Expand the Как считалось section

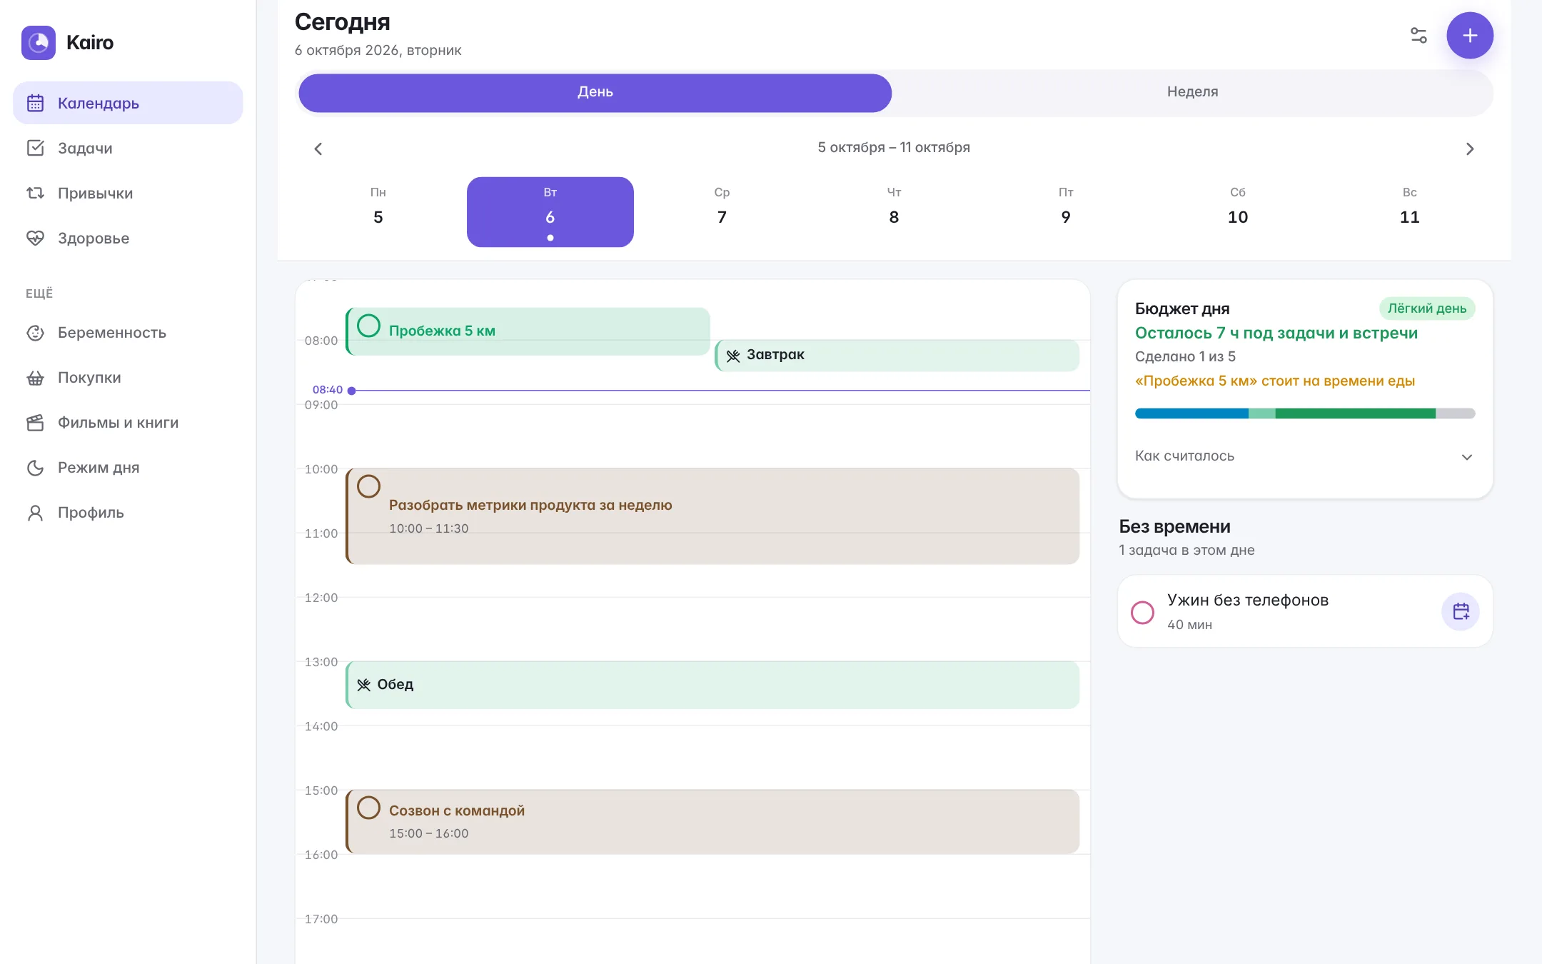tap(1304, 456)
